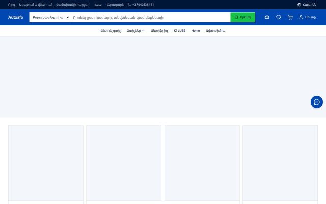Screen dimensions: 326x204
Task: Select the Home menu item
Action: coord(196,31)
